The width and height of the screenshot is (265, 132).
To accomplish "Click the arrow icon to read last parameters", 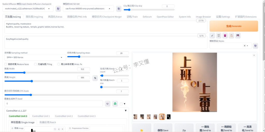I will (212, 36).
